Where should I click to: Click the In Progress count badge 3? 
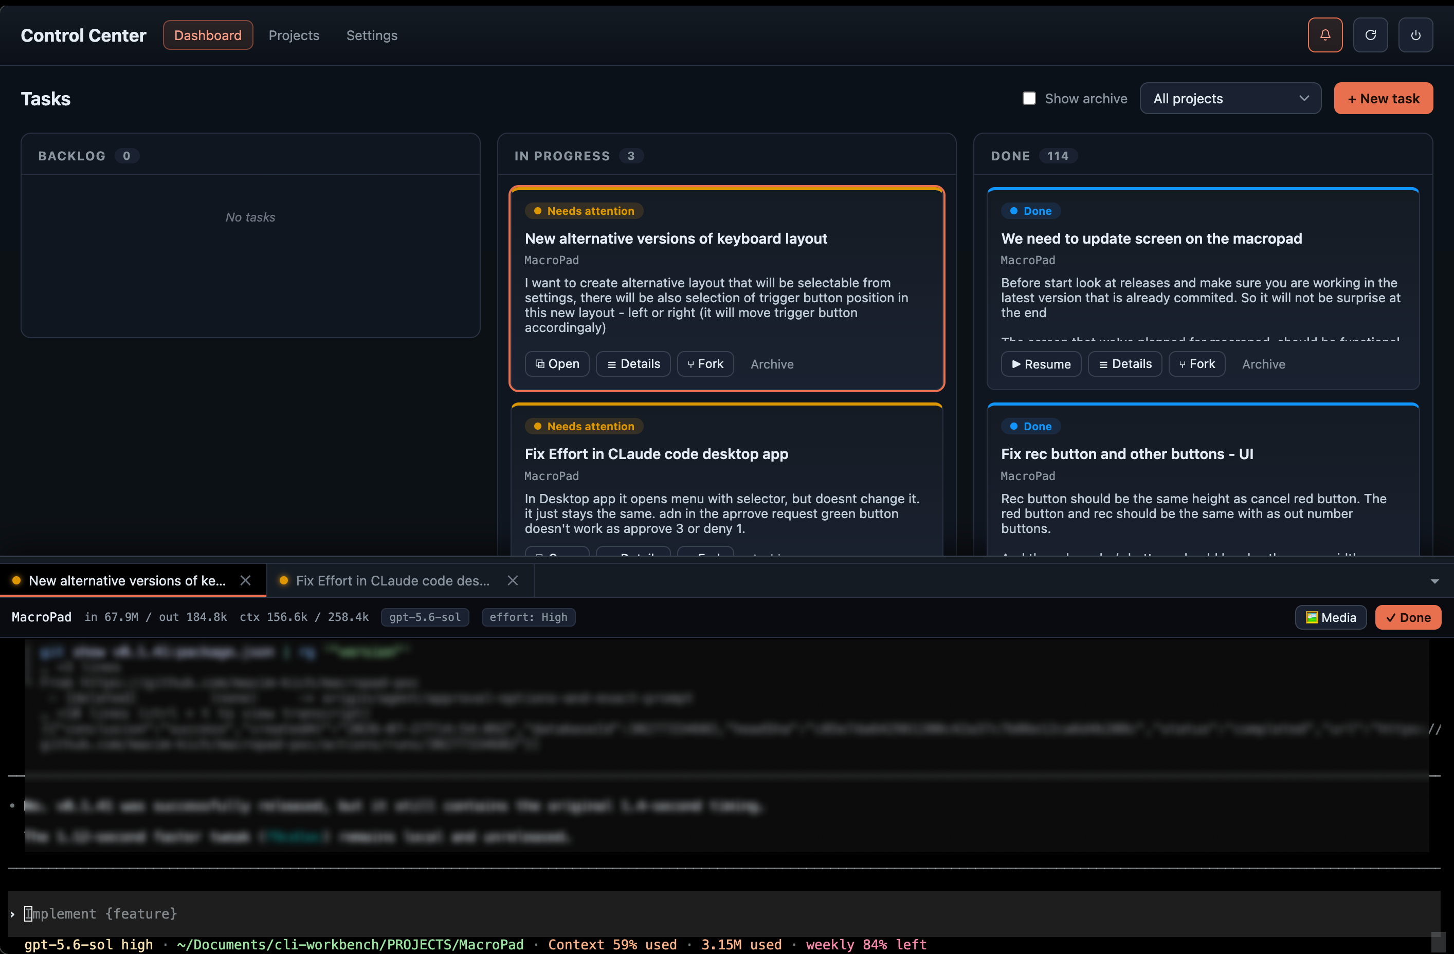click(631, 156)
